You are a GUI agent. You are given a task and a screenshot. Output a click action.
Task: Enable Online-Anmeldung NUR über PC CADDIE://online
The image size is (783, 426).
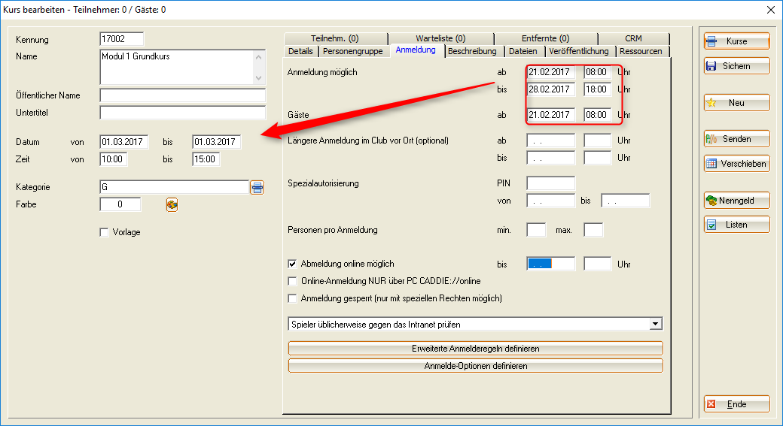(294, 282)
